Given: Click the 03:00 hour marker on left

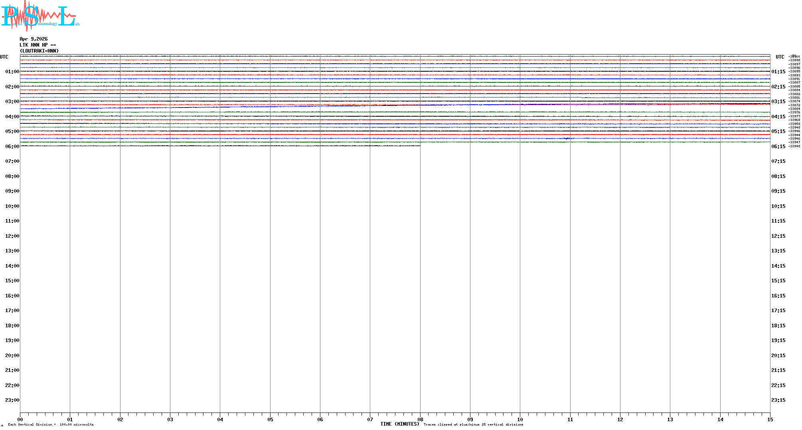Looking at the screenshot, I should (x=12, y=102).
